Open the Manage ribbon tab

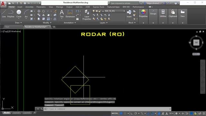click(x=60, y=7)
